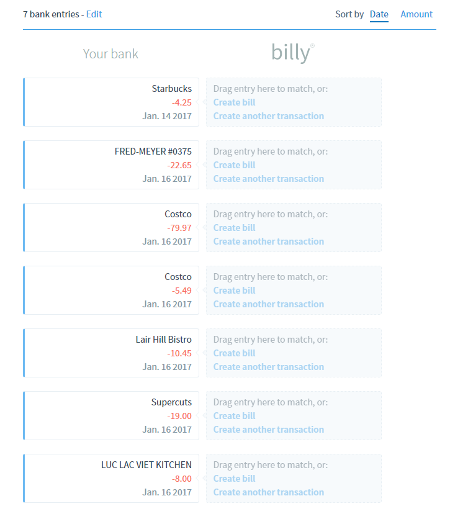The height and width of the screenshot is (519, 450).
Task: Sort entries by Amount
Action: (416, 14)
